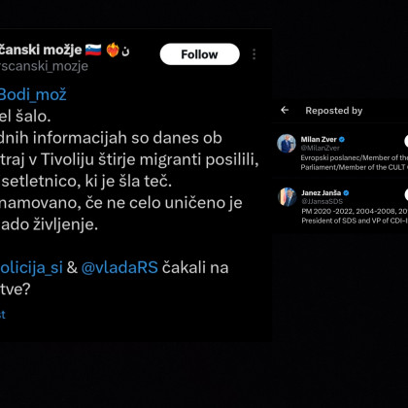Viewport: 408px width, 408px height.
Task: Click the rscanski_mozje handle under the author name
Action: 44,66
